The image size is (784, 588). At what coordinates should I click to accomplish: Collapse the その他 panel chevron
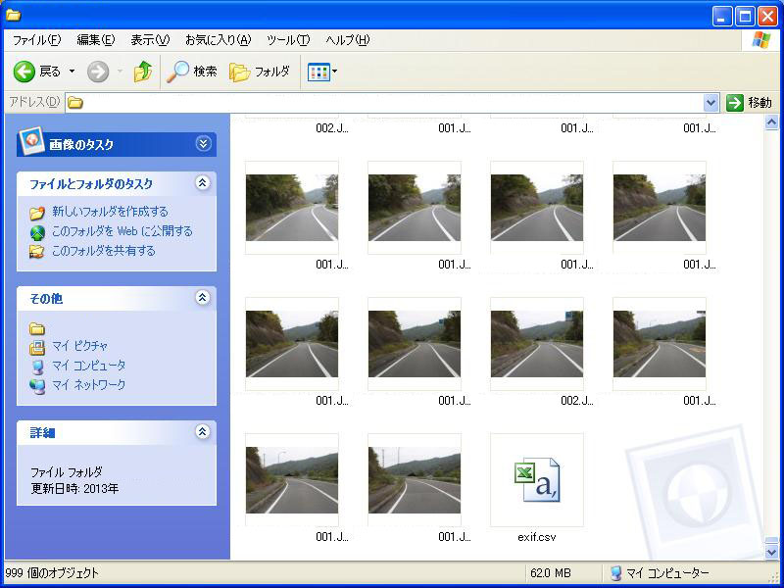coord(202,298)
